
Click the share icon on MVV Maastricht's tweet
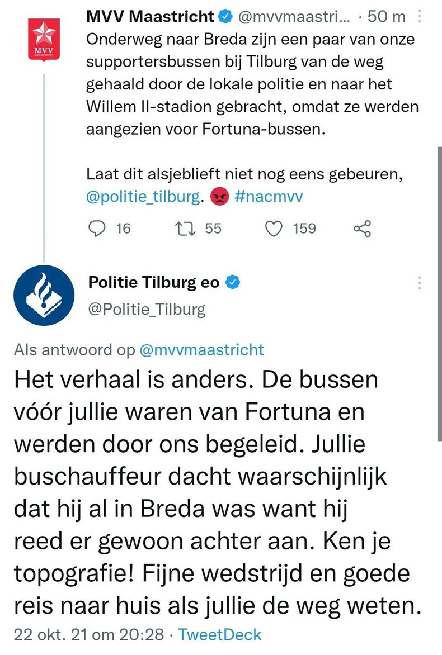(x=363, y=228)
